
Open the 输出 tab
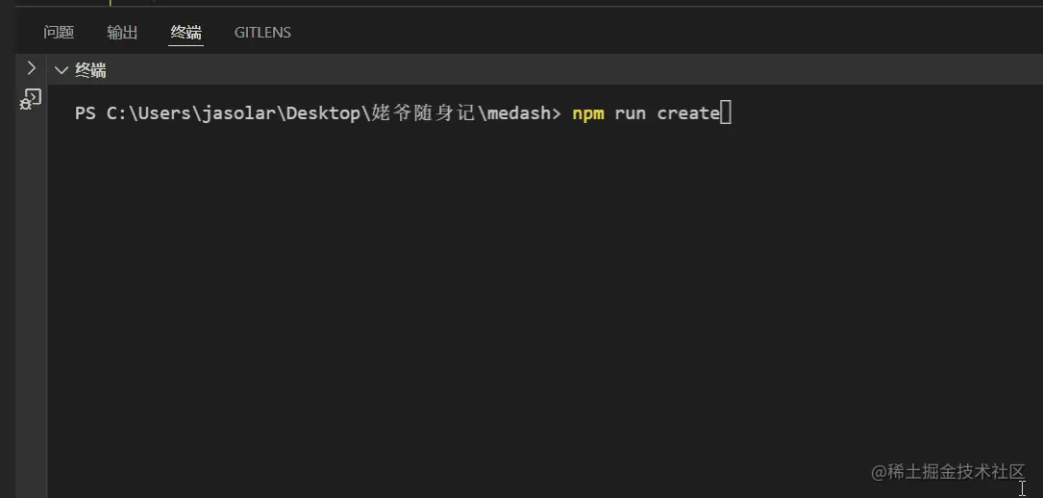tap(122, 33)
